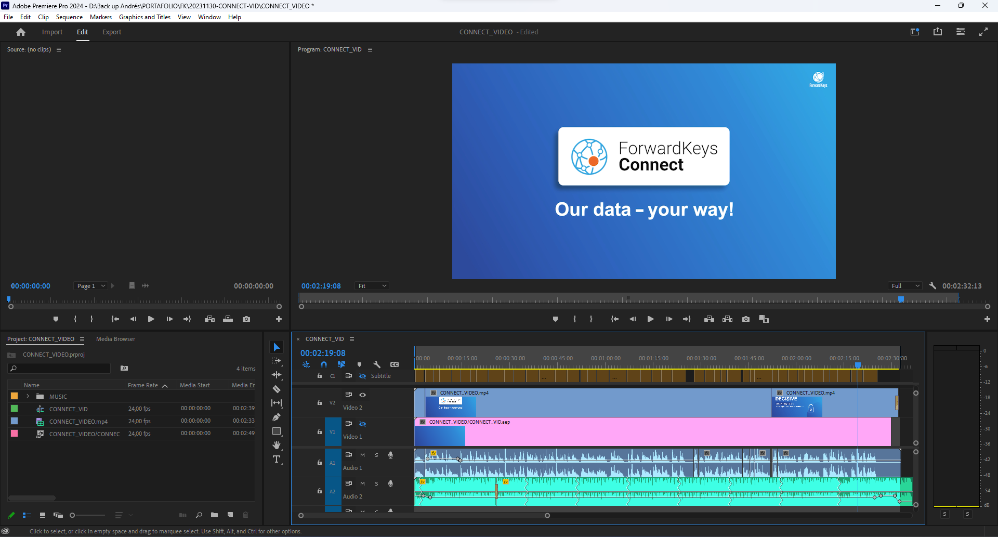998x537 pixels.
Task: Open Program panel menu
Action: click(x=370, y=49)
